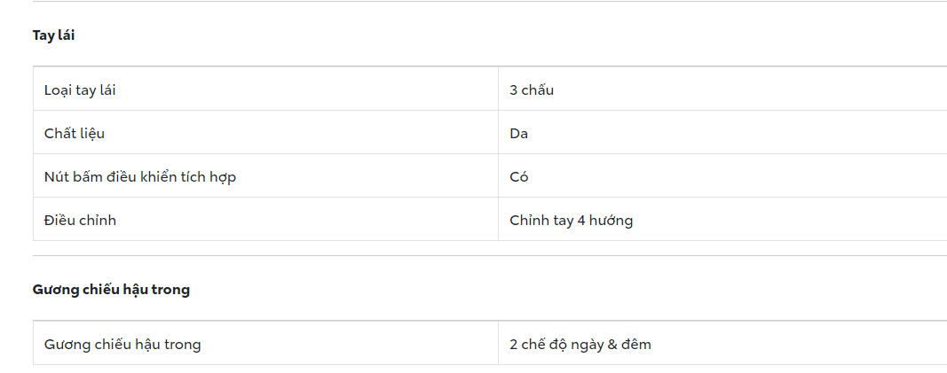Click the '2 chế độ ngày & đêm' value
Viewport: 947px width, 373px height.
(x=580, y=344)
